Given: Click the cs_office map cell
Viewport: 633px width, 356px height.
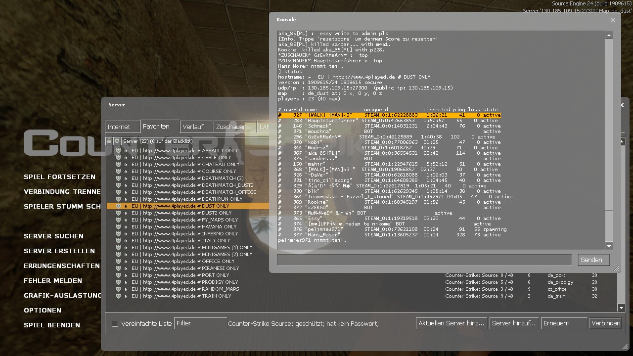Looking at the screenshot, I should coord(557,289).
